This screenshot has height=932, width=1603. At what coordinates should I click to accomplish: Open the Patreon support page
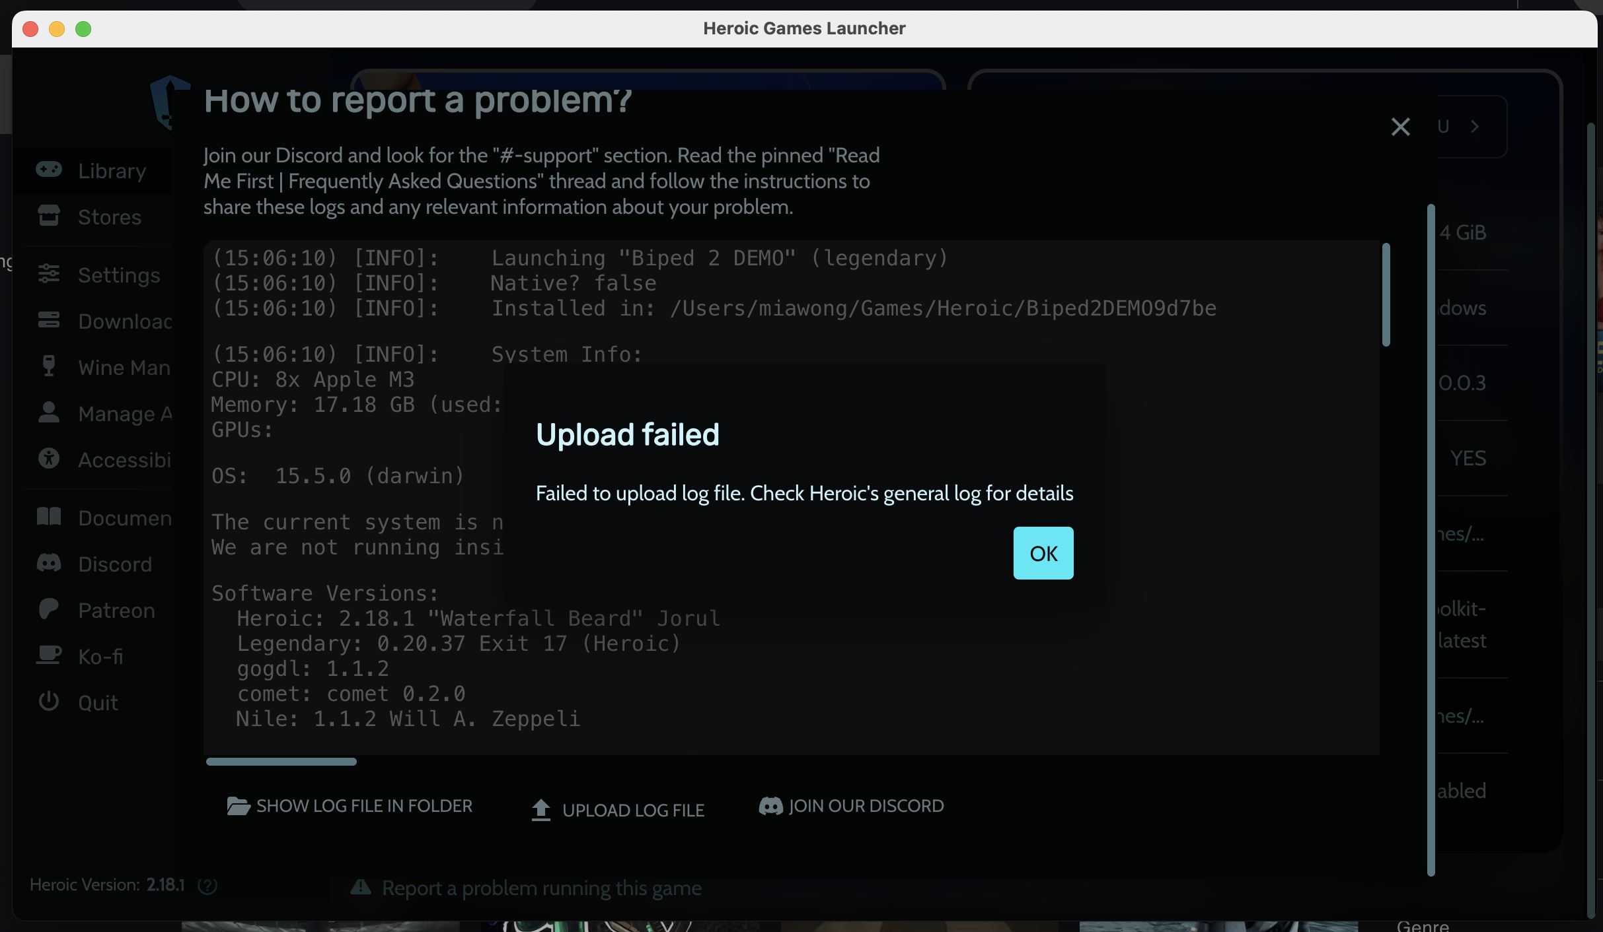116,611
